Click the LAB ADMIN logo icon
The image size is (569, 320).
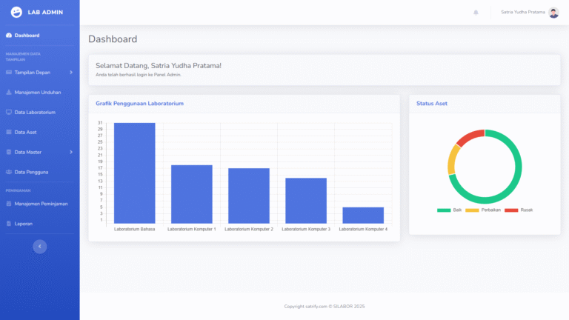16,12
